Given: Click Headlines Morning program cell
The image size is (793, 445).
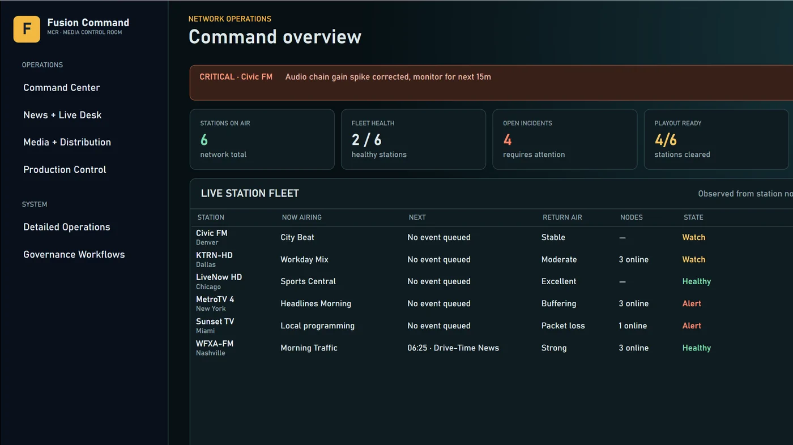Looking at the screenshot, I should (x=316, y=303).
